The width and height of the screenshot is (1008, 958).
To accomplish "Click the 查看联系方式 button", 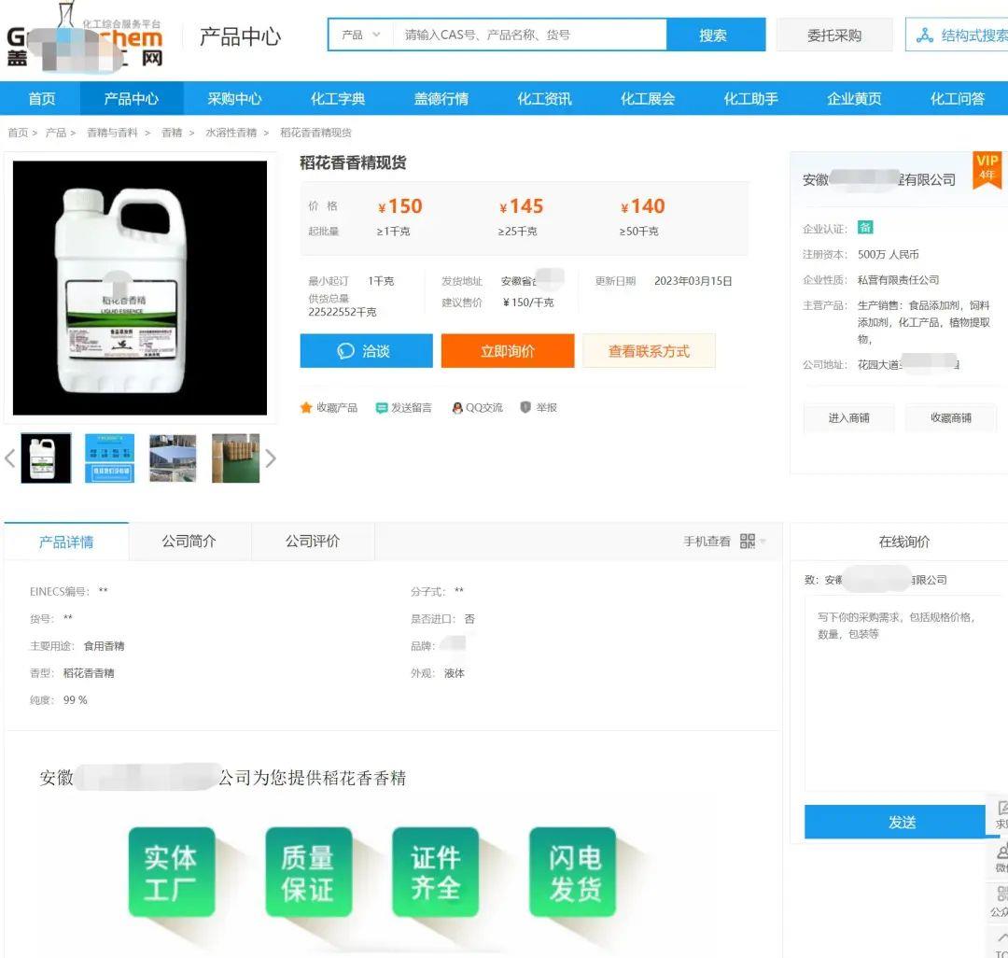I will click(649, 351).
